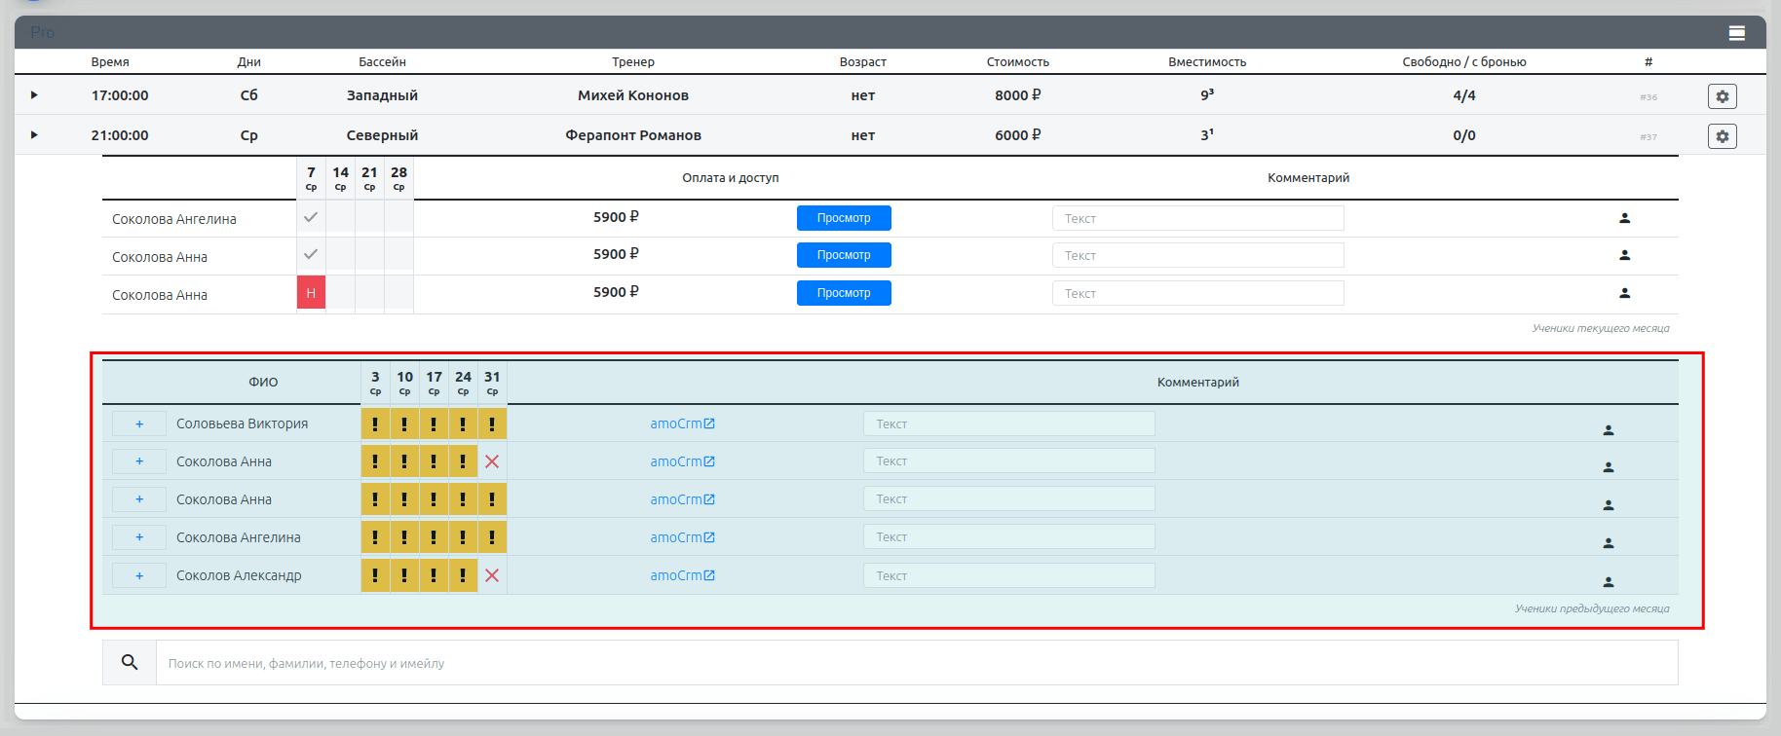1781x736 pixels.
Task: Toggle the red H attendance cell
Action: tap(311, 293)
